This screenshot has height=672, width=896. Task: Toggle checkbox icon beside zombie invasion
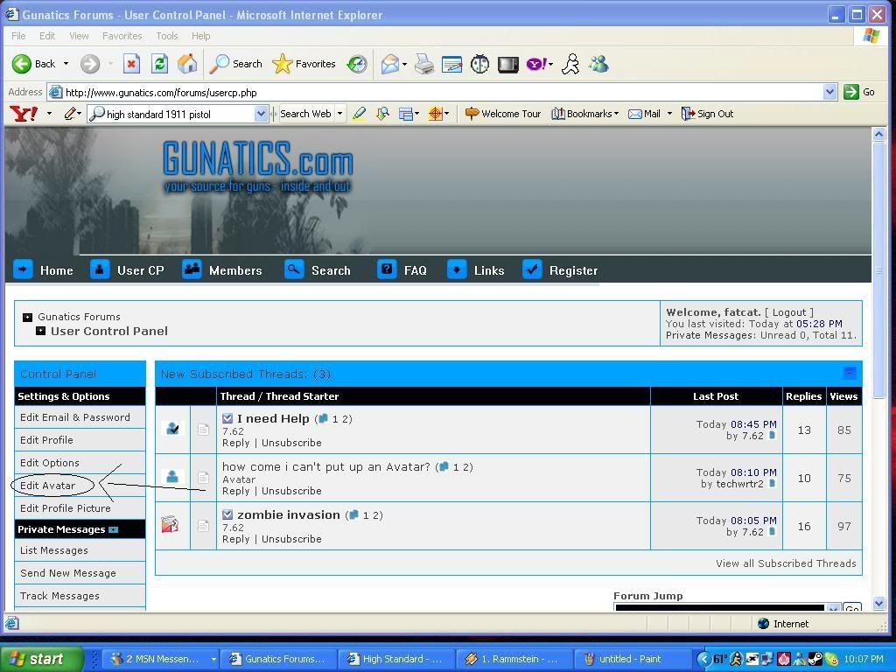pyautogui.click(x=227, y=514)
